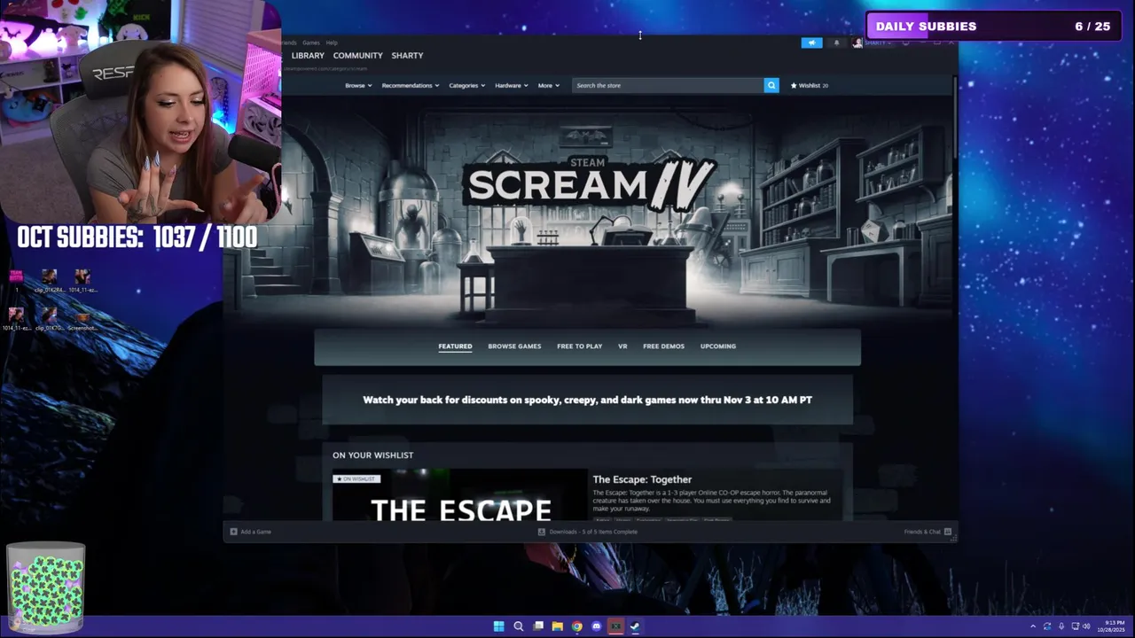Select the clip_01K2R4 desktop file

click(50, 281)
